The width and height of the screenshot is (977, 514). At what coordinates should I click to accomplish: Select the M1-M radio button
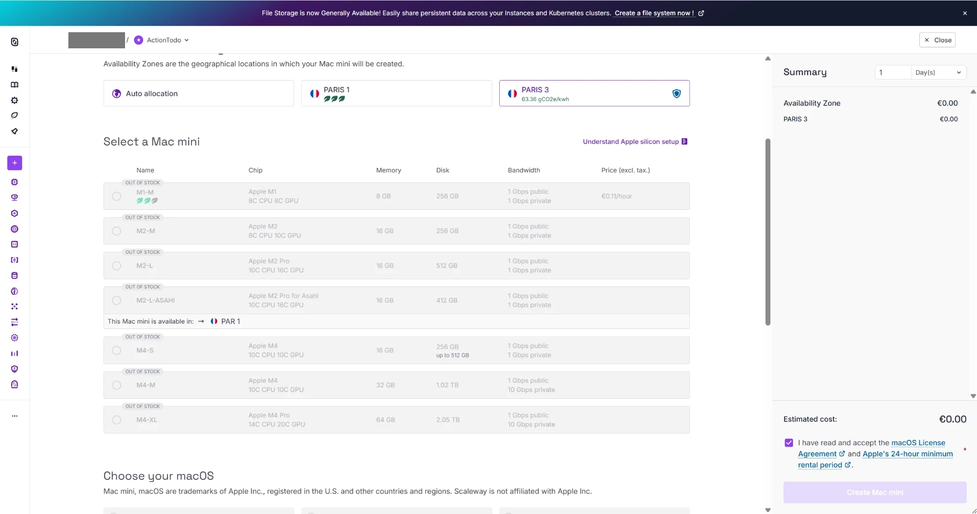click(116, 196)
